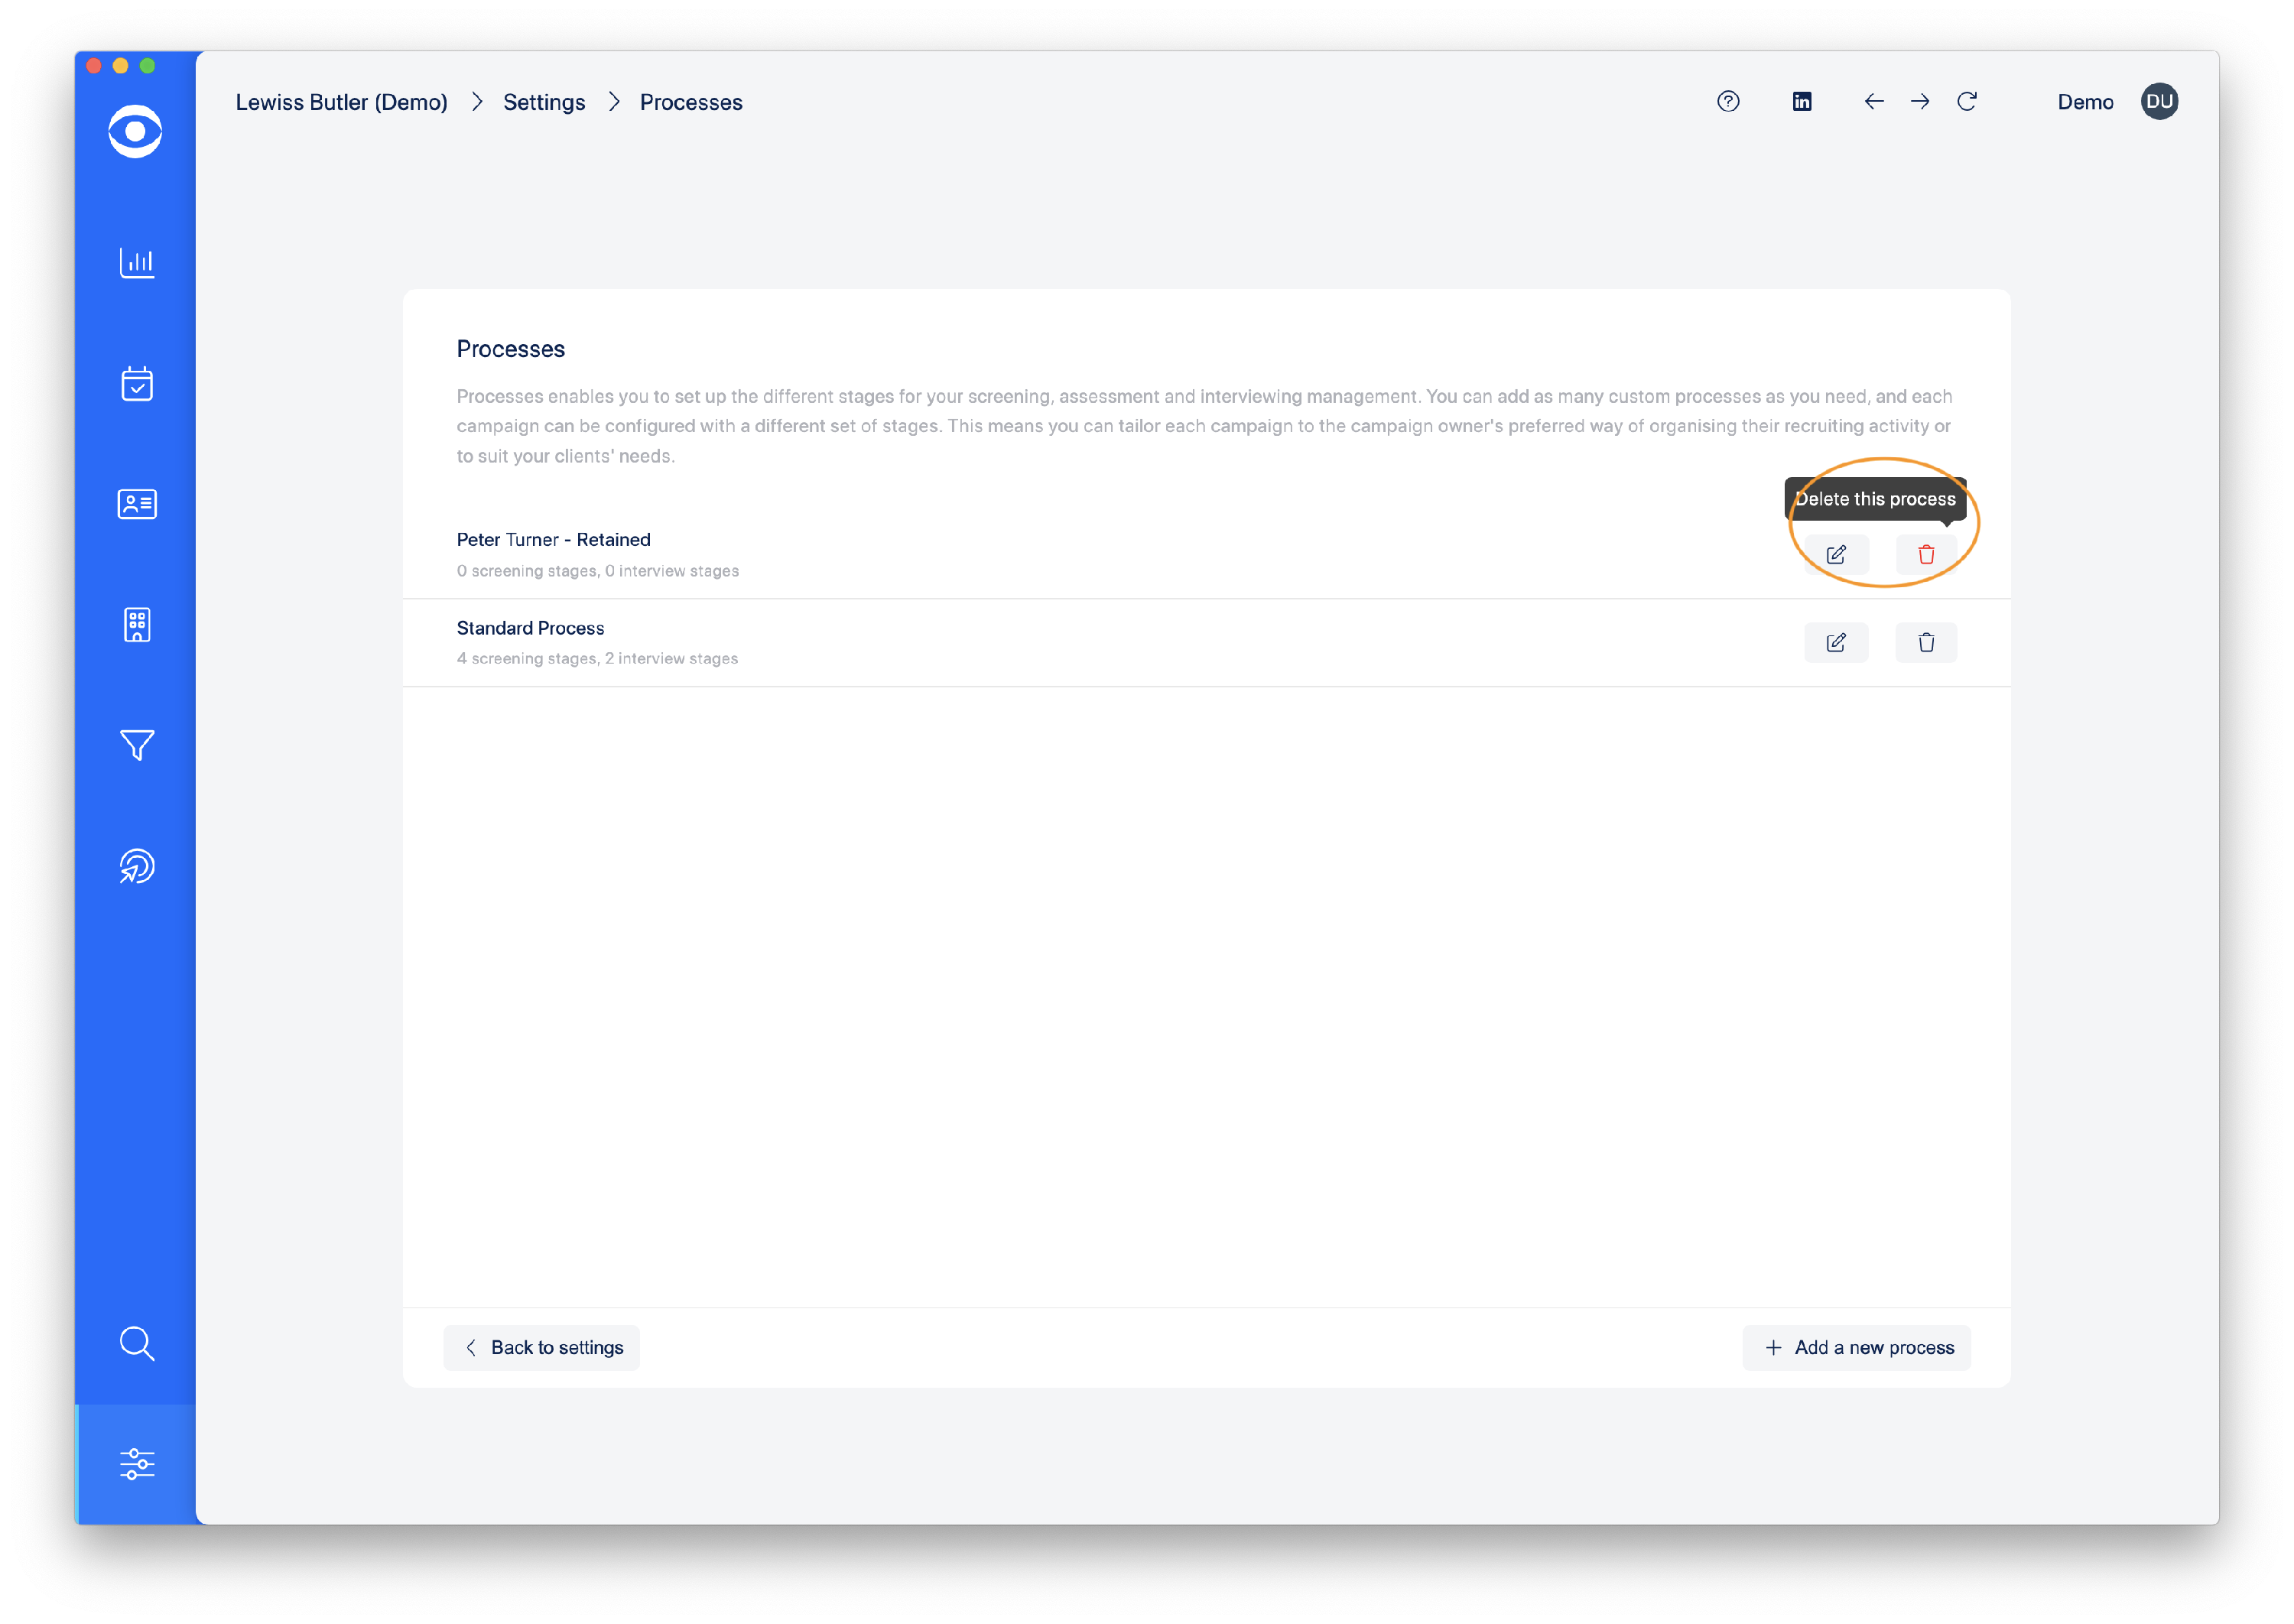Click the eye logo at top of sidebar
This screenshot has width=2294, height=1624.
tap(136, 131)
